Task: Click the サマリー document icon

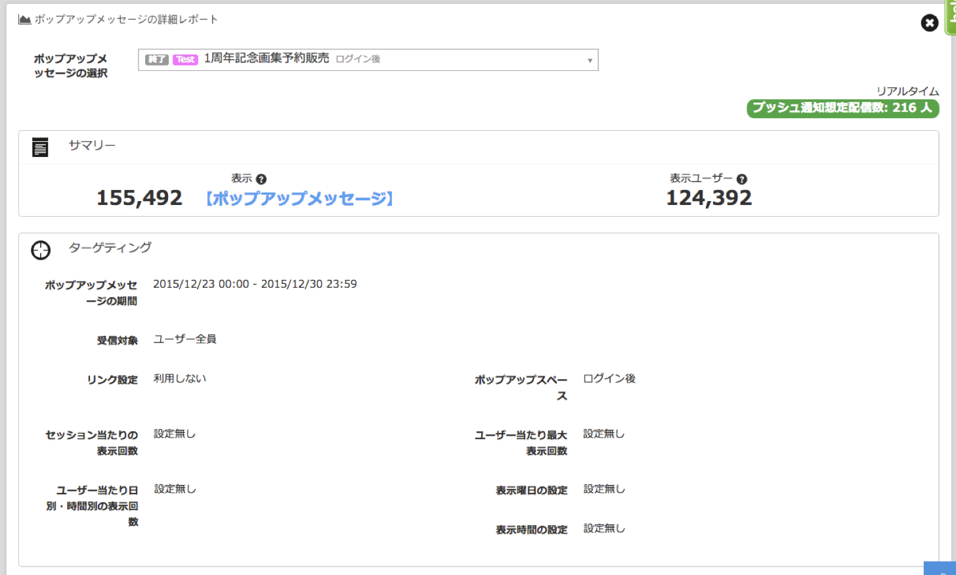Action: pos(40,147)
